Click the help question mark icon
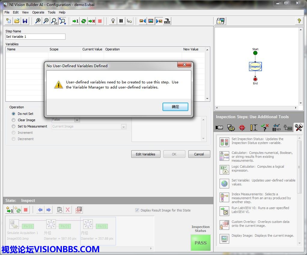The image size is (307, 255). point(299,21)
